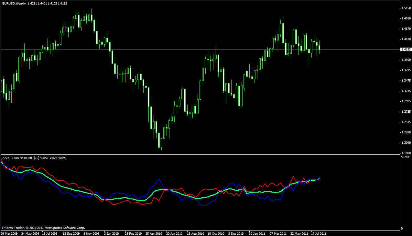Select the 10 Oct 2010 date label
Screen dimensions: 412x236
pyautogui.click(x=216, y=233)
